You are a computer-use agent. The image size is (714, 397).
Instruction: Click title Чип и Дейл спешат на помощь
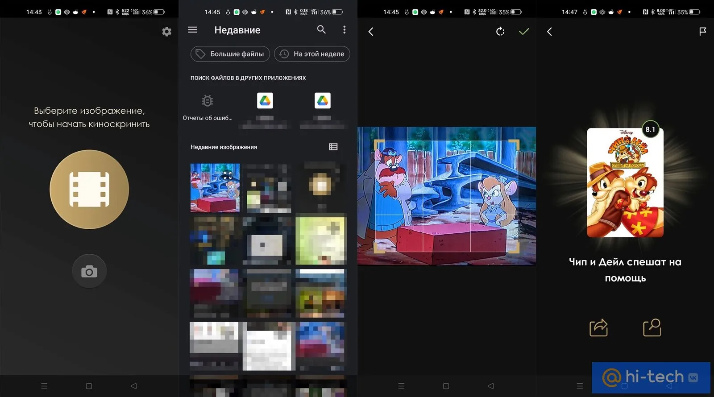point(625,270)
